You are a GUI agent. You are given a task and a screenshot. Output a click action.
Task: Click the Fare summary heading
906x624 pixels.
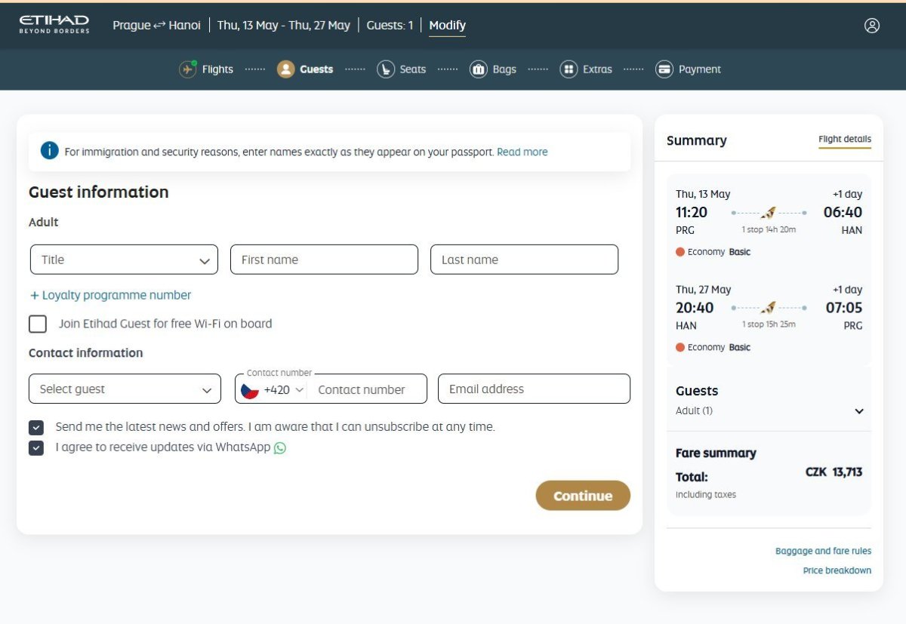tap(716, 453)
